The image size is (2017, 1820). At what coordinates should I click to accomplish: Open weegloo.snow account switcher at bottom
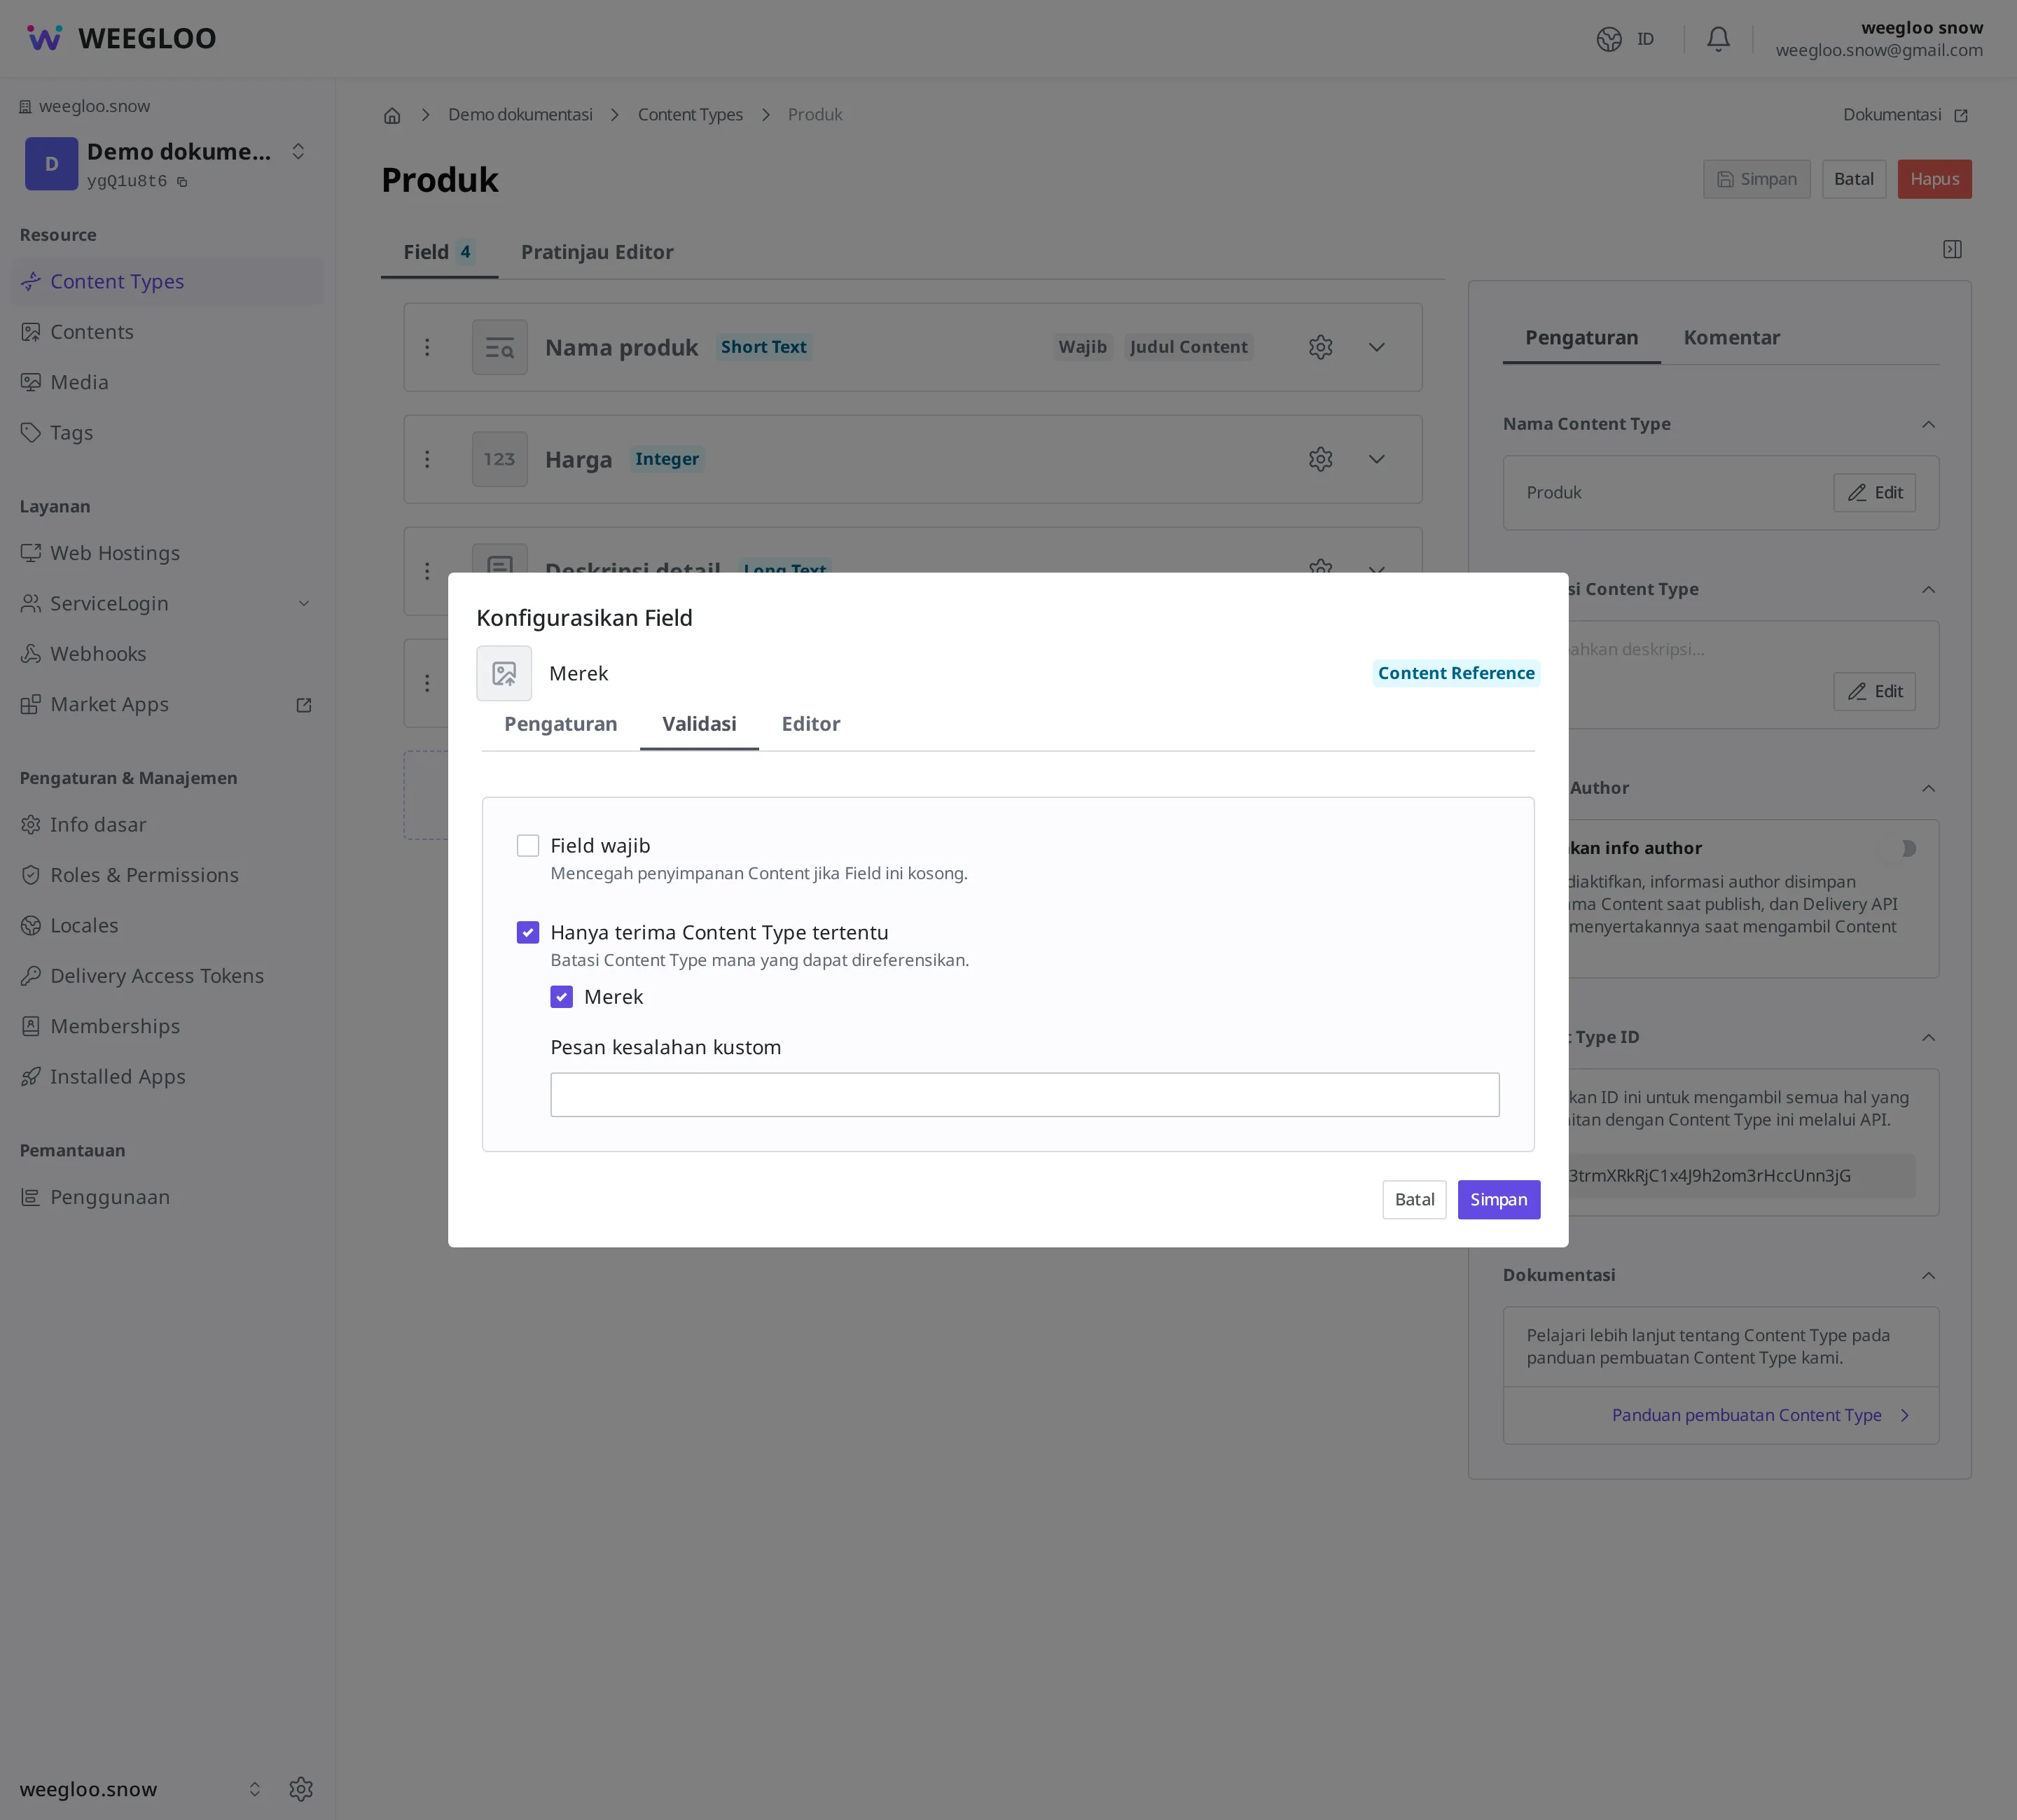pyautogui.click(x=254, y=1789)
